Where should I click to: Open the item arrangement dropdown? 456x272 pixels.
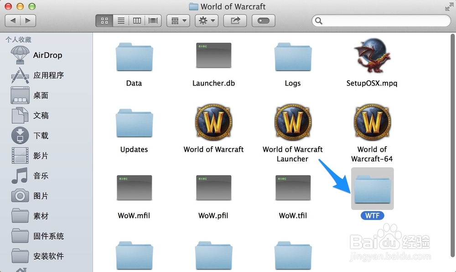pyautogui.click(x=178, y=21)
